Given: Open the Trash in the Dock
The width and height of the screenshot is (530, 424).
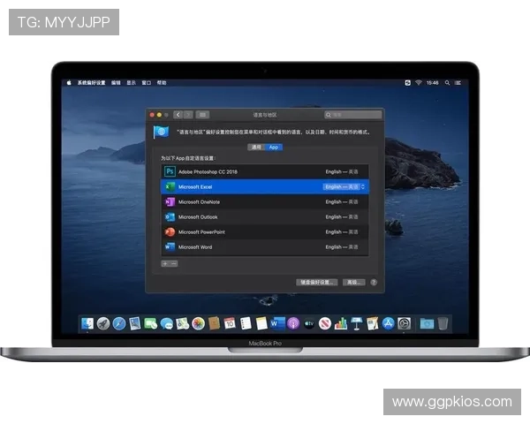Looking at the screenshot, I should point(443,323).
